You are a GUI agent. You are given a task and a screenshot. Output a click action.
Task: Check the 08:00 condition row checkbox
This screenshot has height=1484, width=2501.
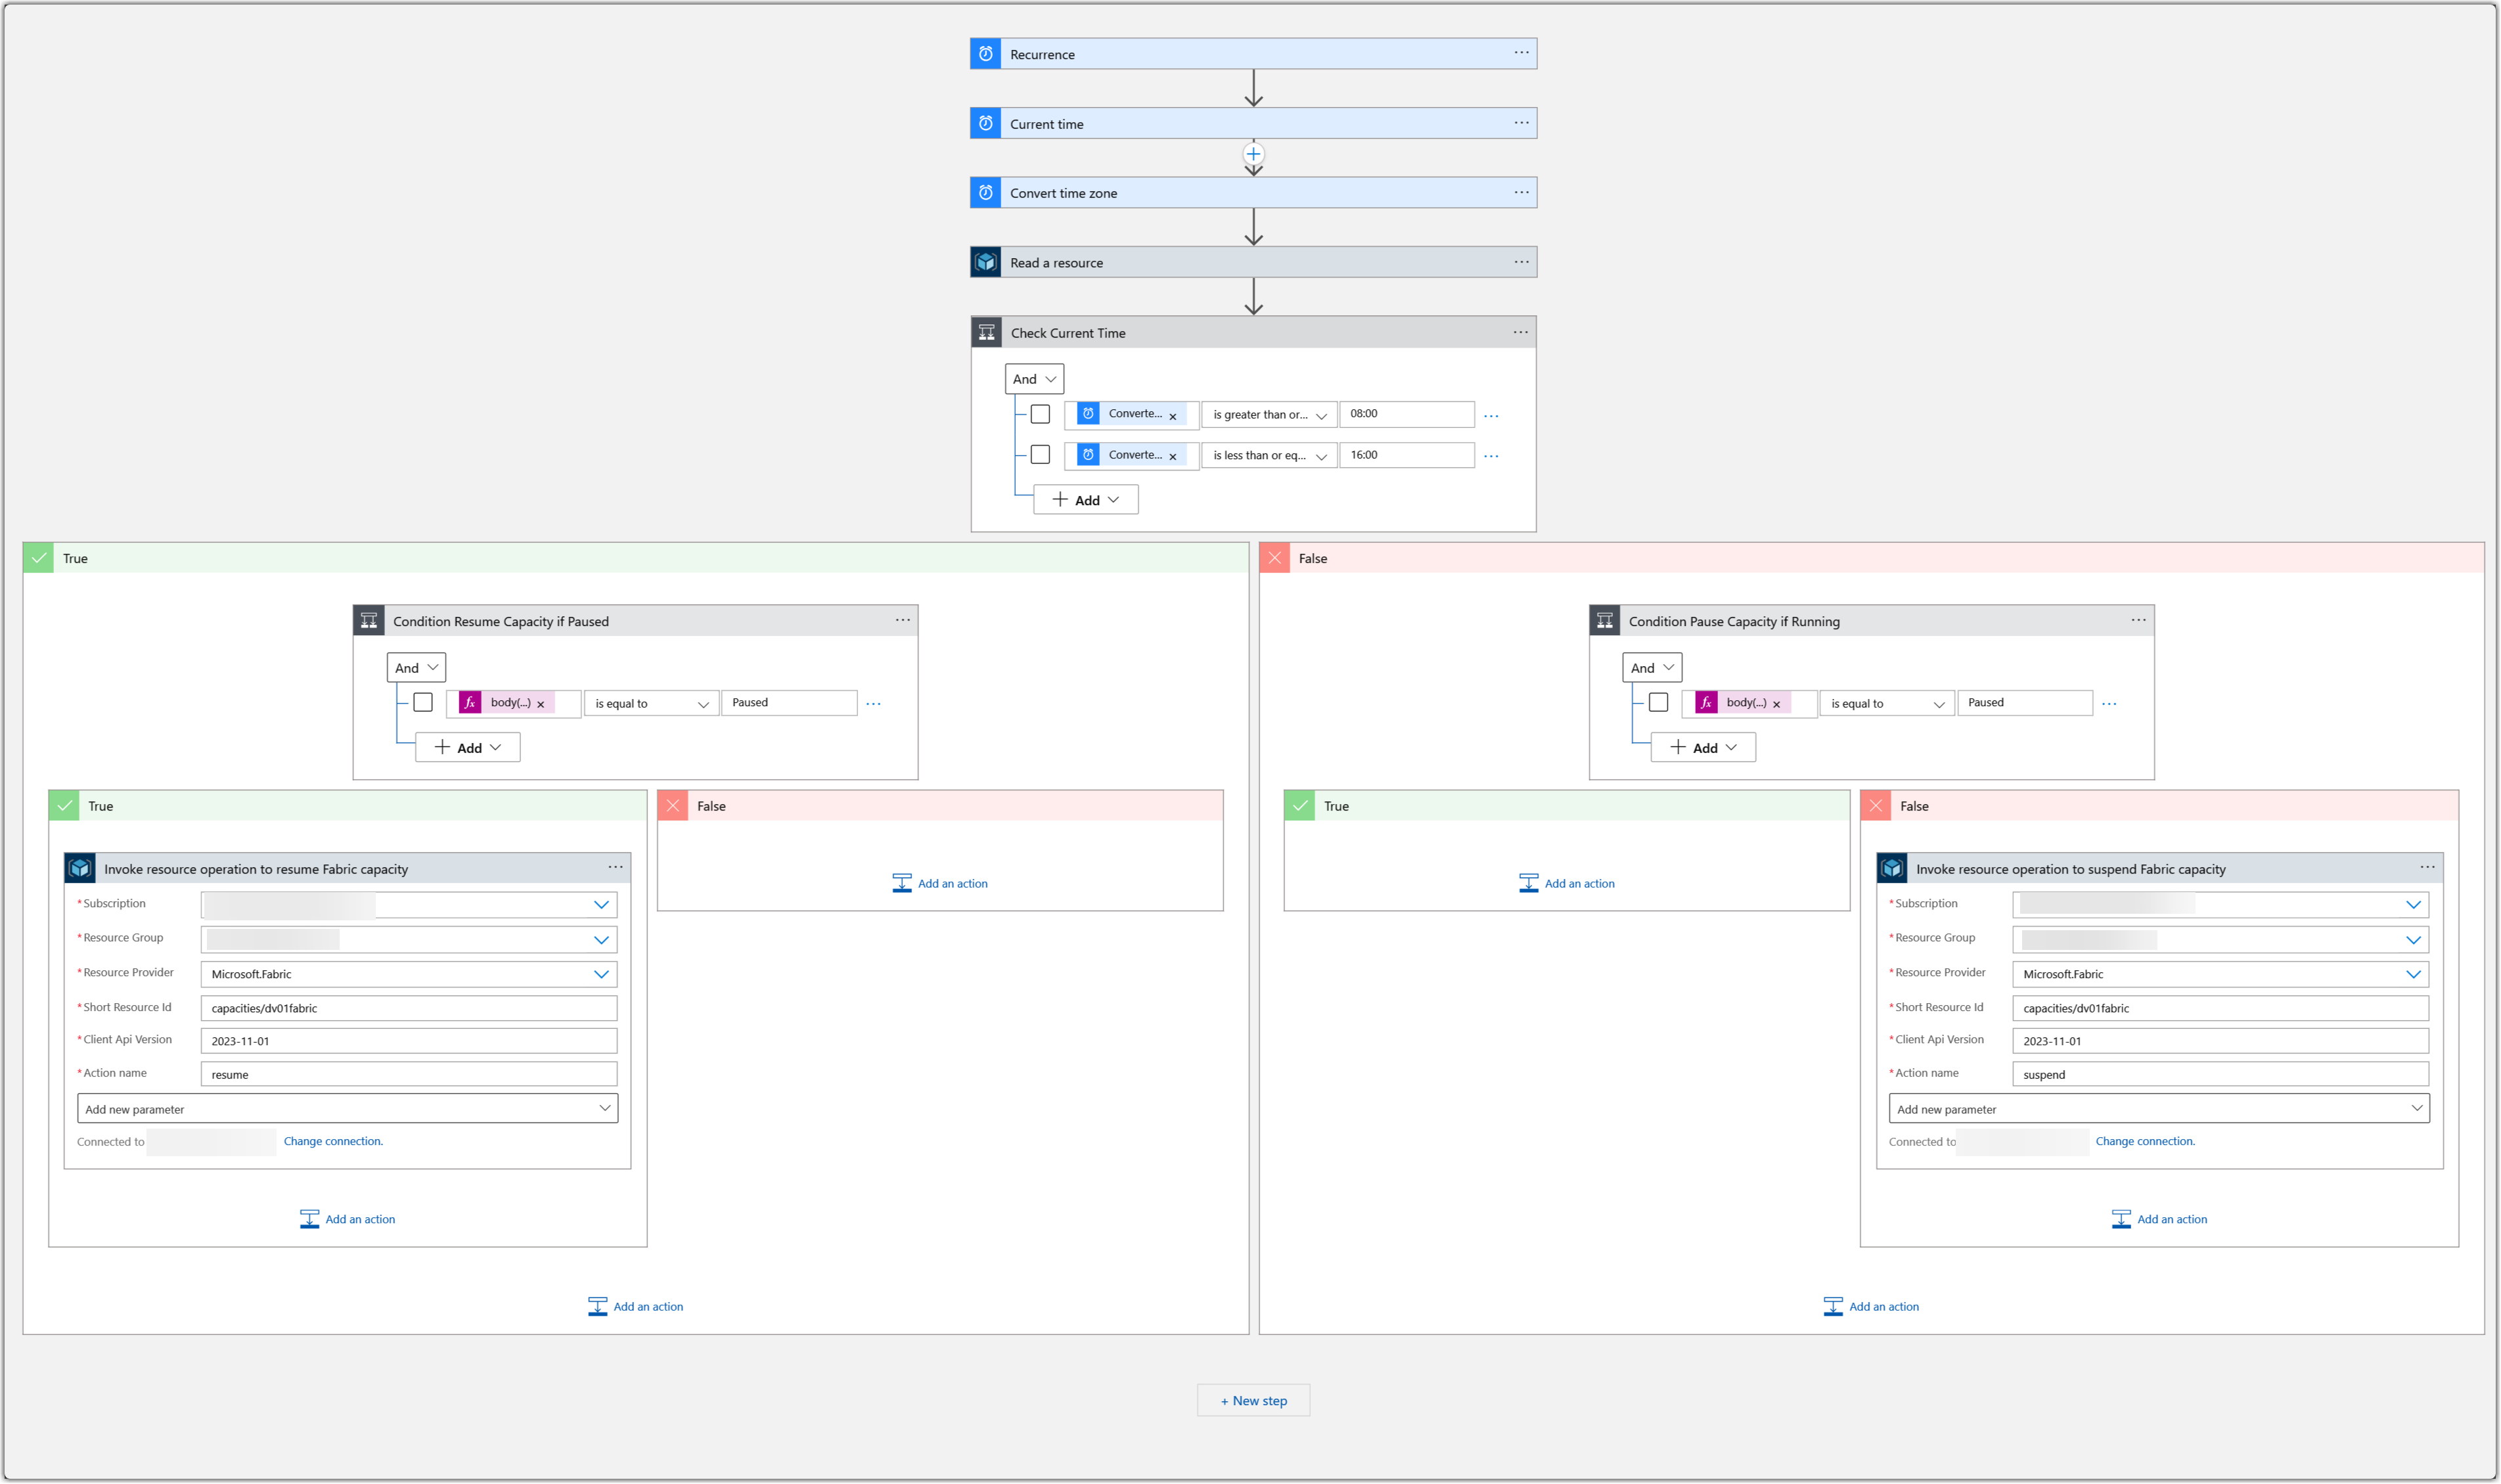[x=1040, y=414]
